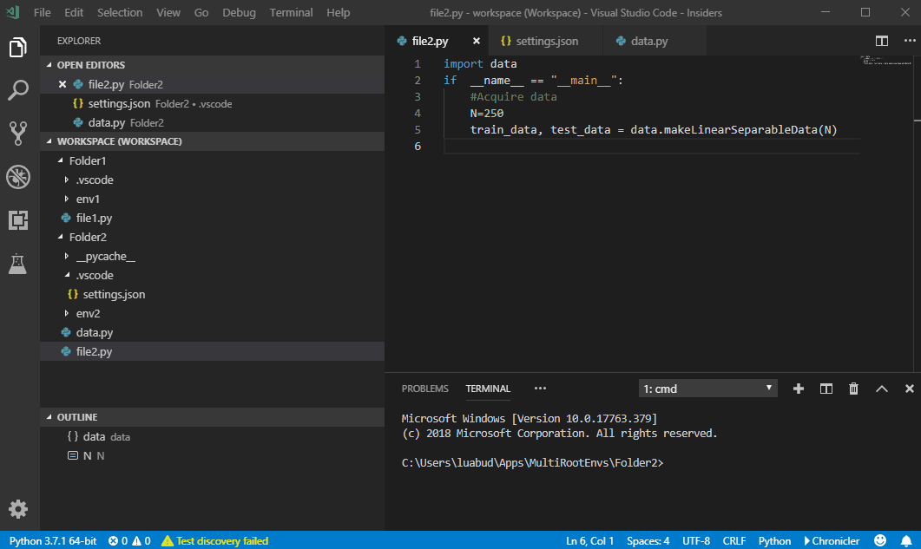Collapse the Workspace section header
Image resolution: width=921 pixels, height=549 pixels.
click(212, 141)
